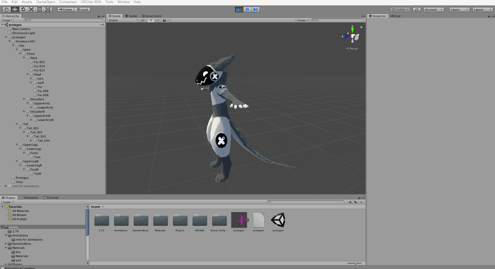
Task: Open the Layers dropdown
Action: [459, 9]
